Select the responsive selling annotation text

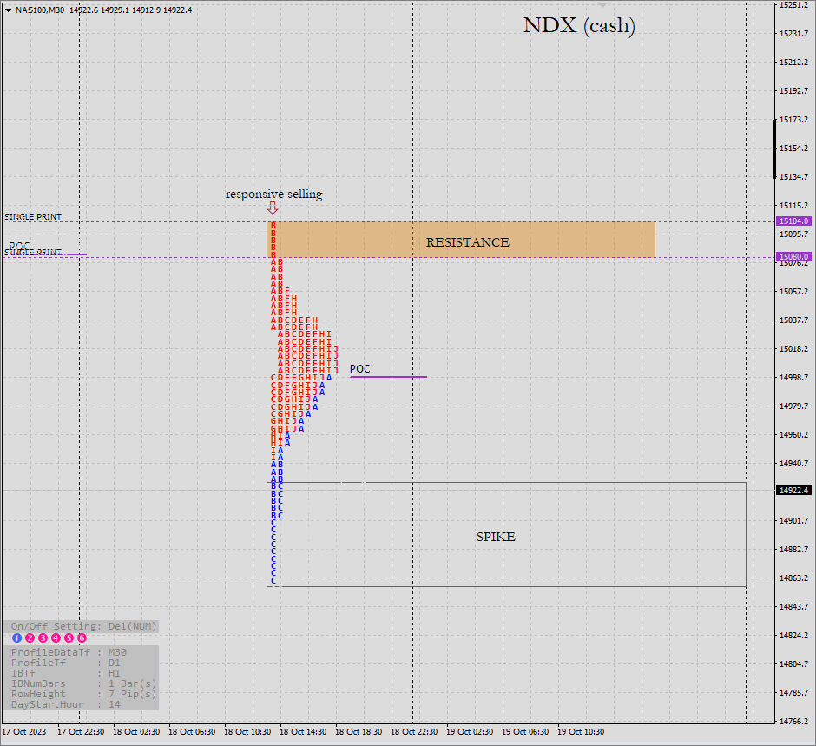coord(273,195)
